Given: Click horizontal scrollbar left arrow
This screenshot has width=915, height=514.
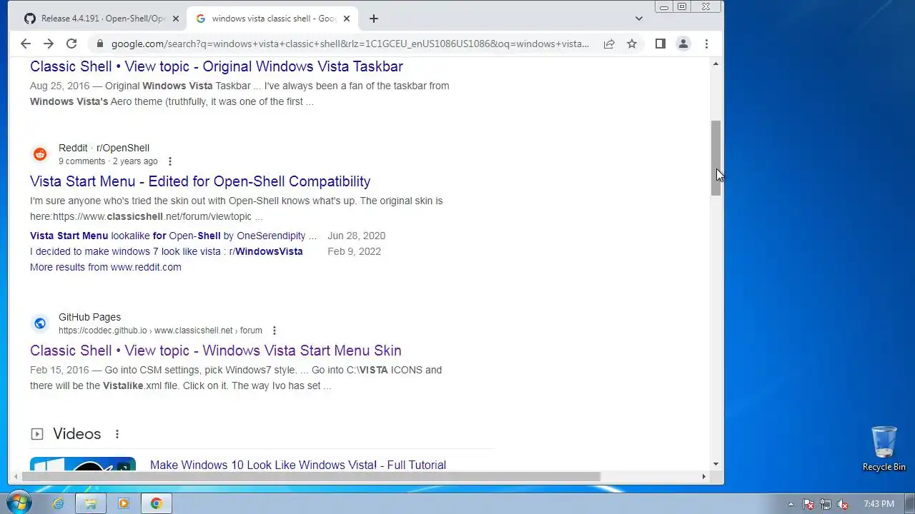Looking at the screenshot, I should point(14,476).
